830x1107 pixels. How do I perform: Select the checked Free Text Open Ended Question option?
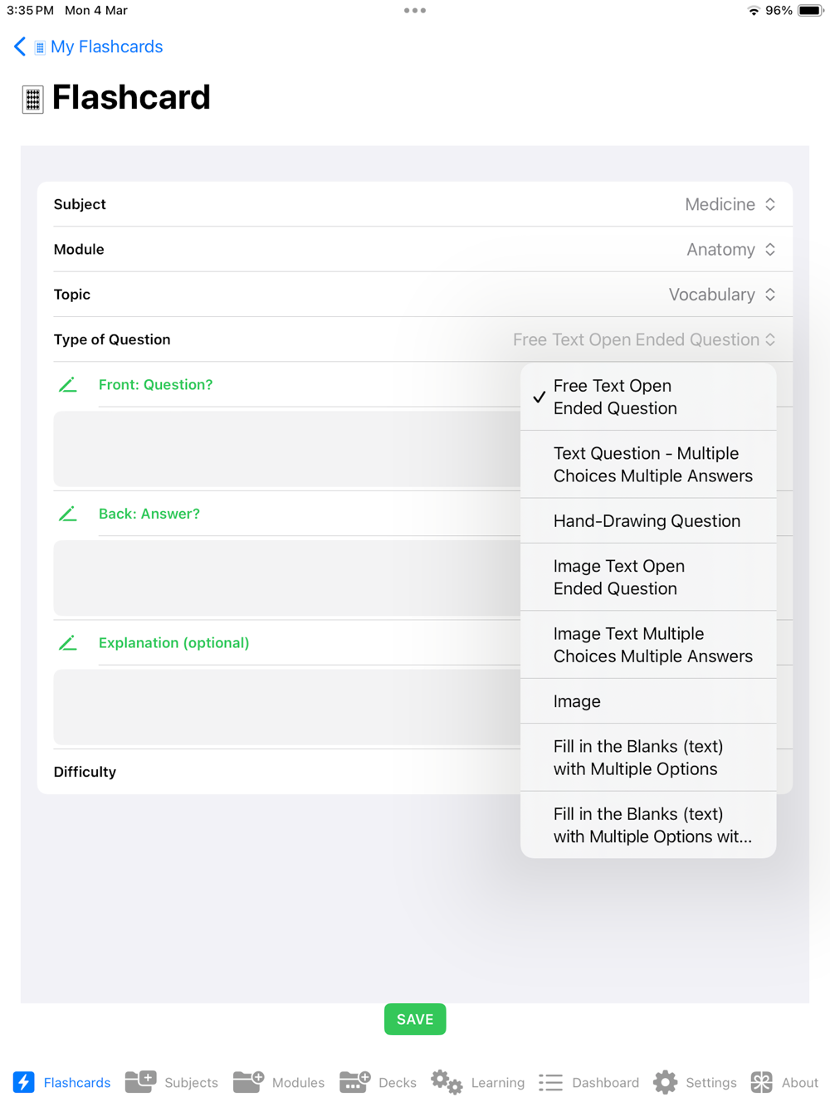(x=648, y=397)
